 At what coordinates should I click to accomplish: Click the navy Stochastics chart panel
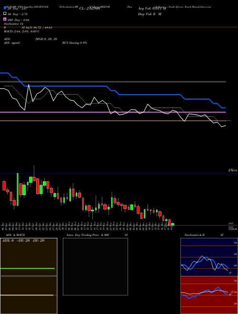[x=209, y=257]
